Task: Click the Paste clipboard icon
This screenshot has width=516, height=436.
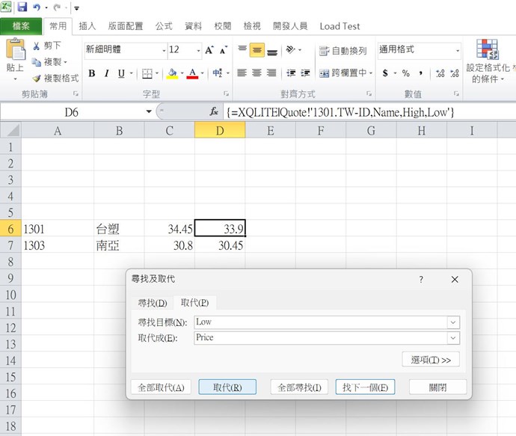Action: [x=15, y=51]
